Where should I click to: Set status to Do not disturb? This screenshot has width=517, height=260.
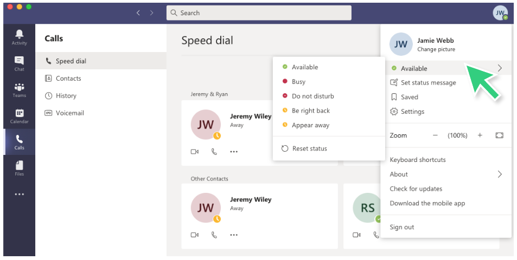click(x=329, y=96)
